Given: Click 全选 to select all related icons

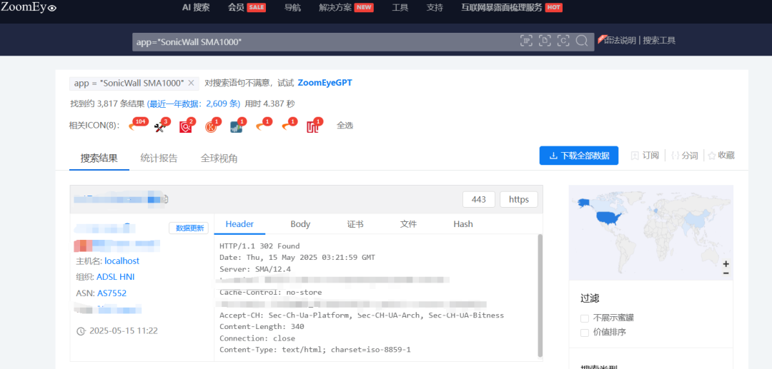Looking at the screenshot, I should pos(345,126).
